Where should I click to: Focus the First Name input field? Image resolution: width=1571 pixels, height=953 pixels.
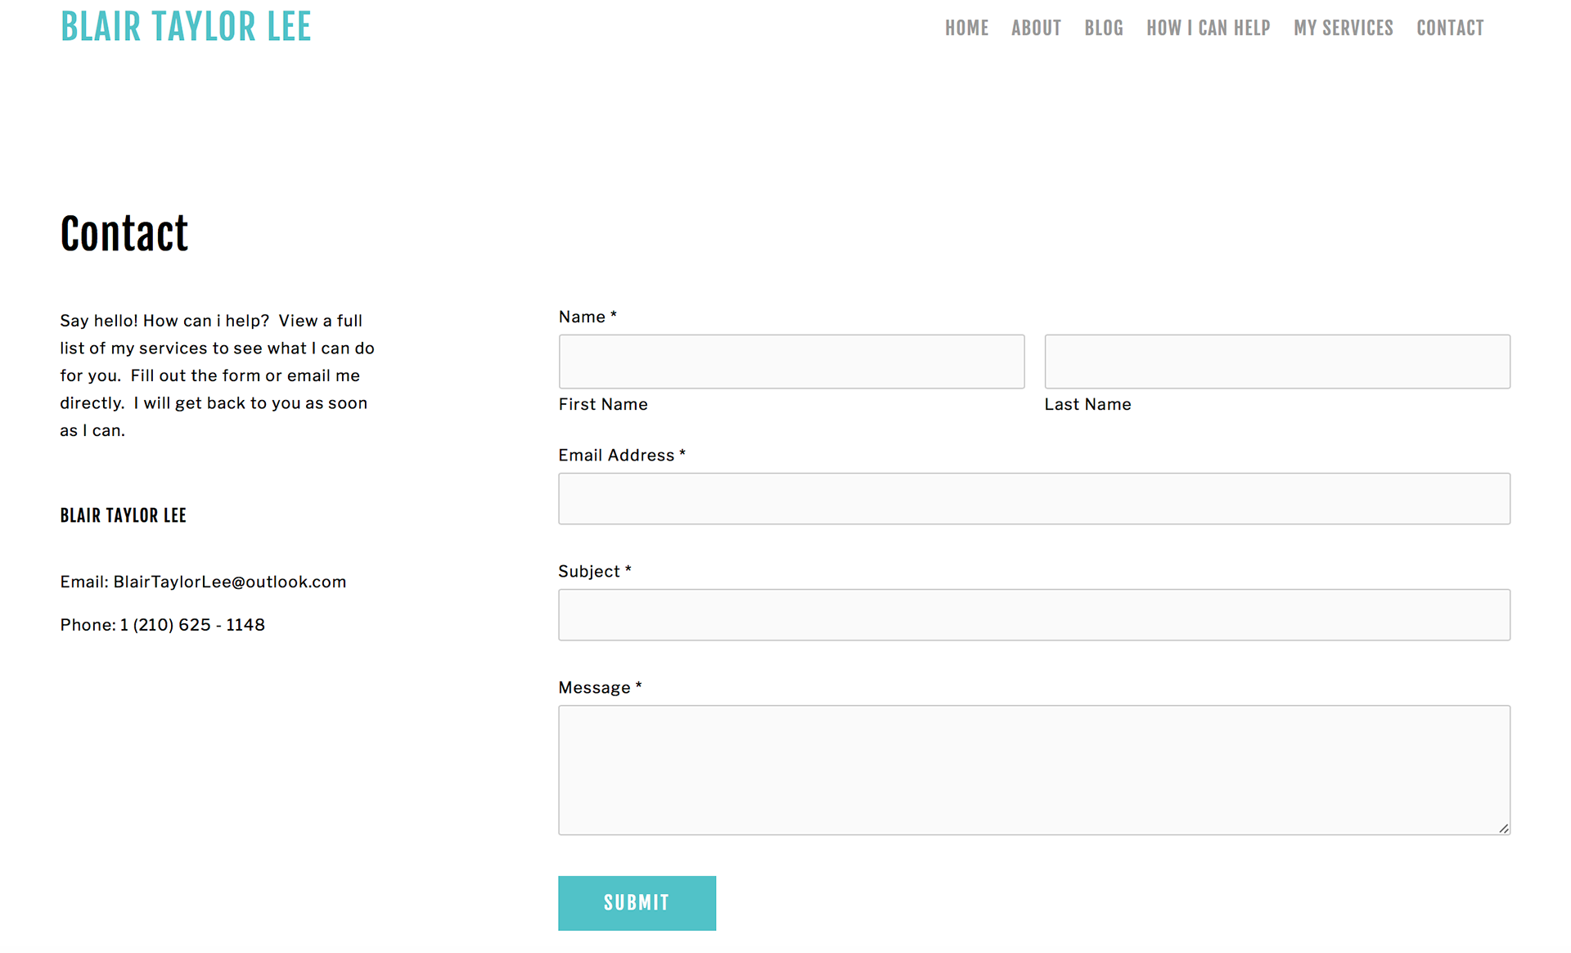(x=791, y=362)
